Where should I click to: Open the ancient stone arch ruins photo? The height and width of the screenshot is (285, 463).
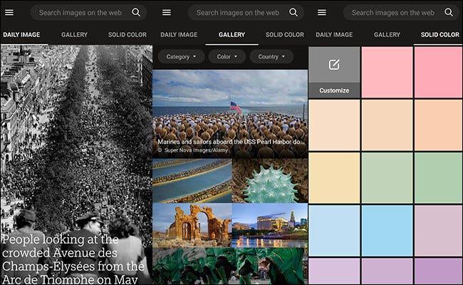[192, 225]
